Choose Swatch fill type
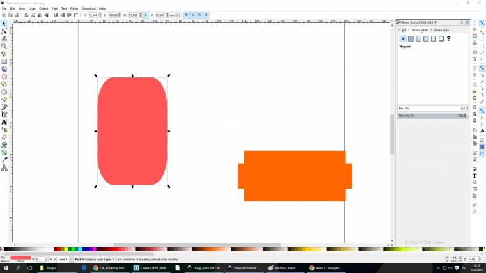Image resolution: width=486 pixels, height=273 pixels. (441, 39)
